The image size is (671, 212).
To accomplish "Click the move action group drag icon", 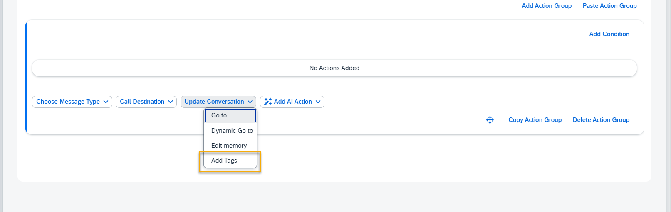I will (490, 120).
